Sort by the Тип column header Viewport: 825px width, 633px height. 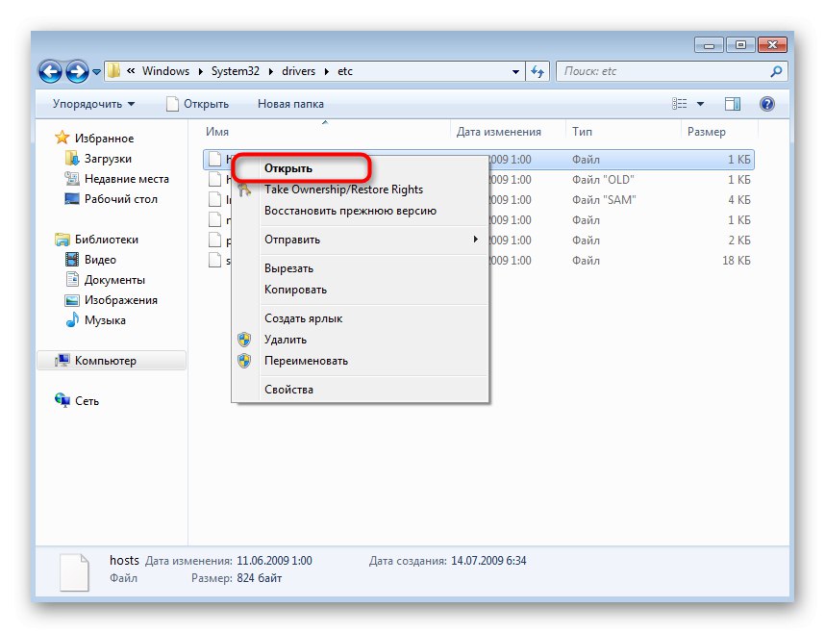582,132
